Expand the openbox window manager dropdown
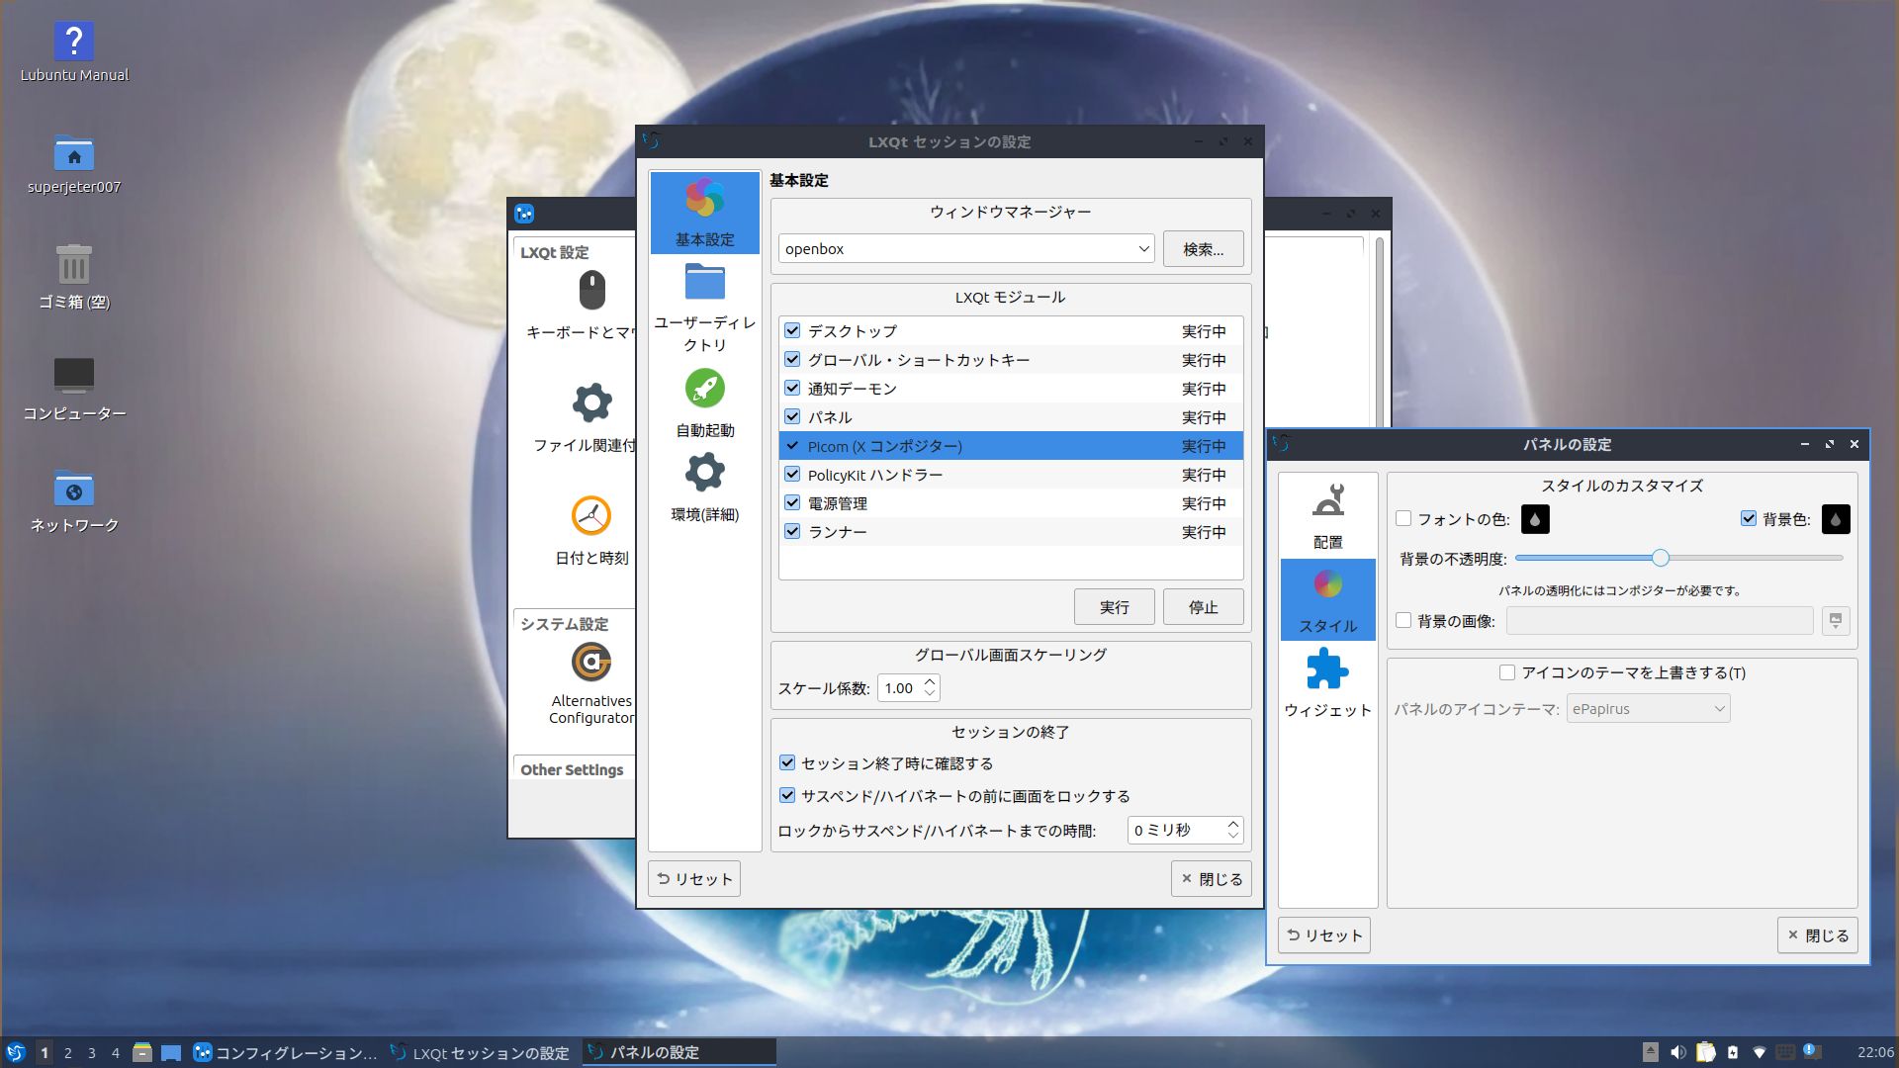This screenshot has height=1068, width=1899. pos(1143,249)
